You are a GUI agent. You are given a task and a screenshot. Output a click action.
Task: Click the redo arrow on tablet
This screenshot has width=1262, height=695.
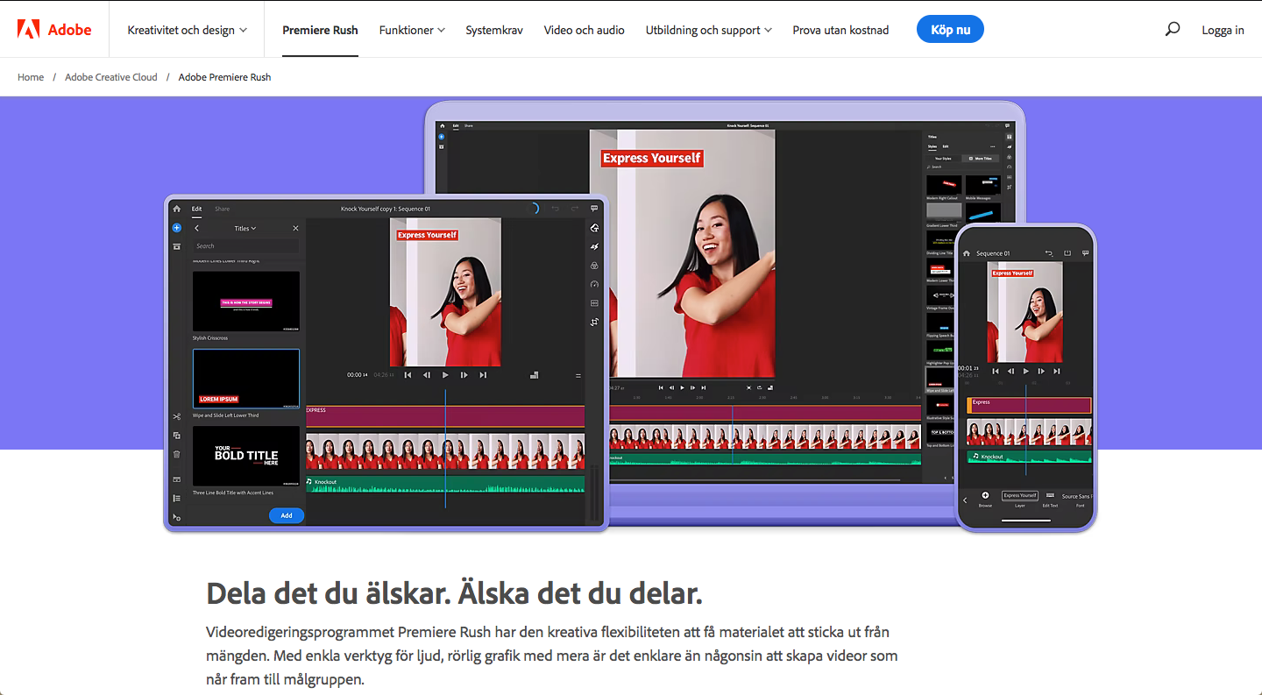click(574, 209)
